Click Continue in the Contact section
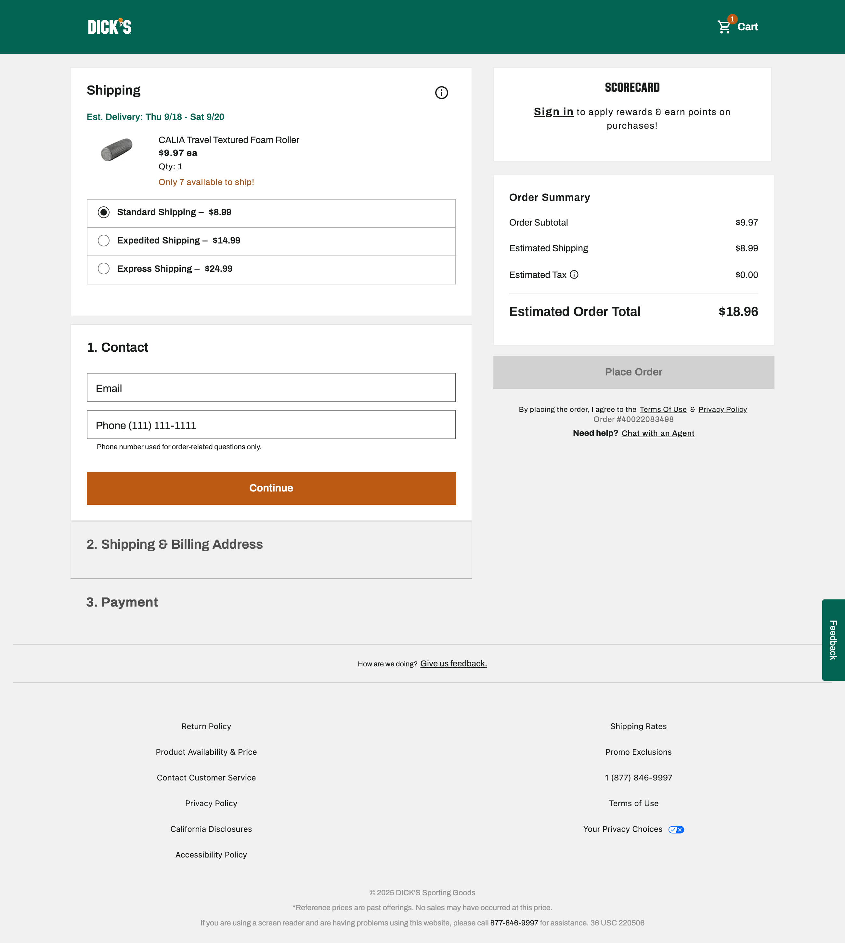Screen dimensions: 845x943 tap(271, 488)
